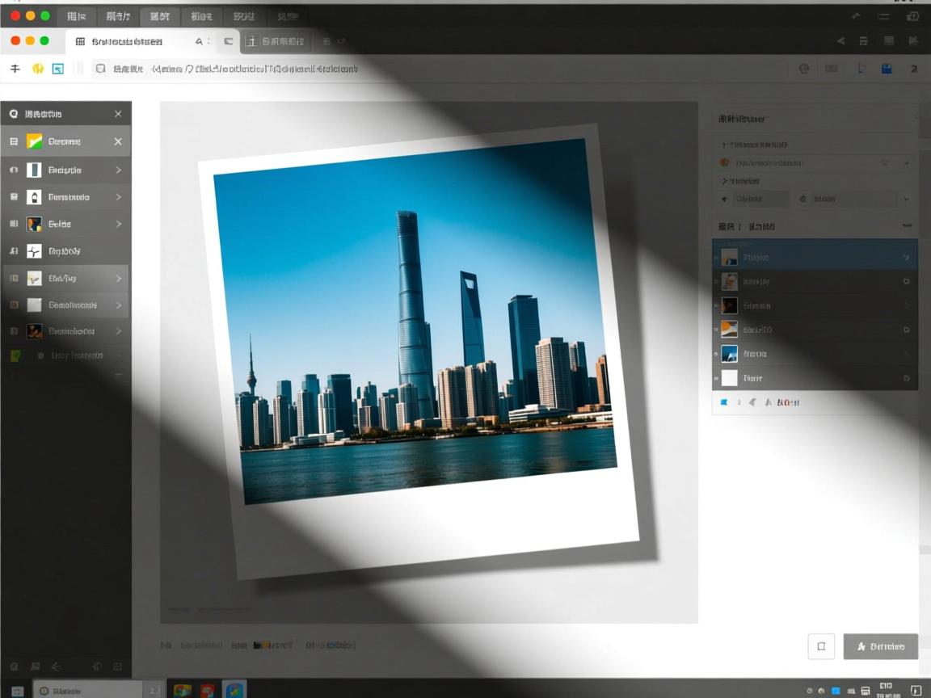This screenshot has height=698, width=931.
Task: Click the small square button beside the gray button
Action: (821, 646)
